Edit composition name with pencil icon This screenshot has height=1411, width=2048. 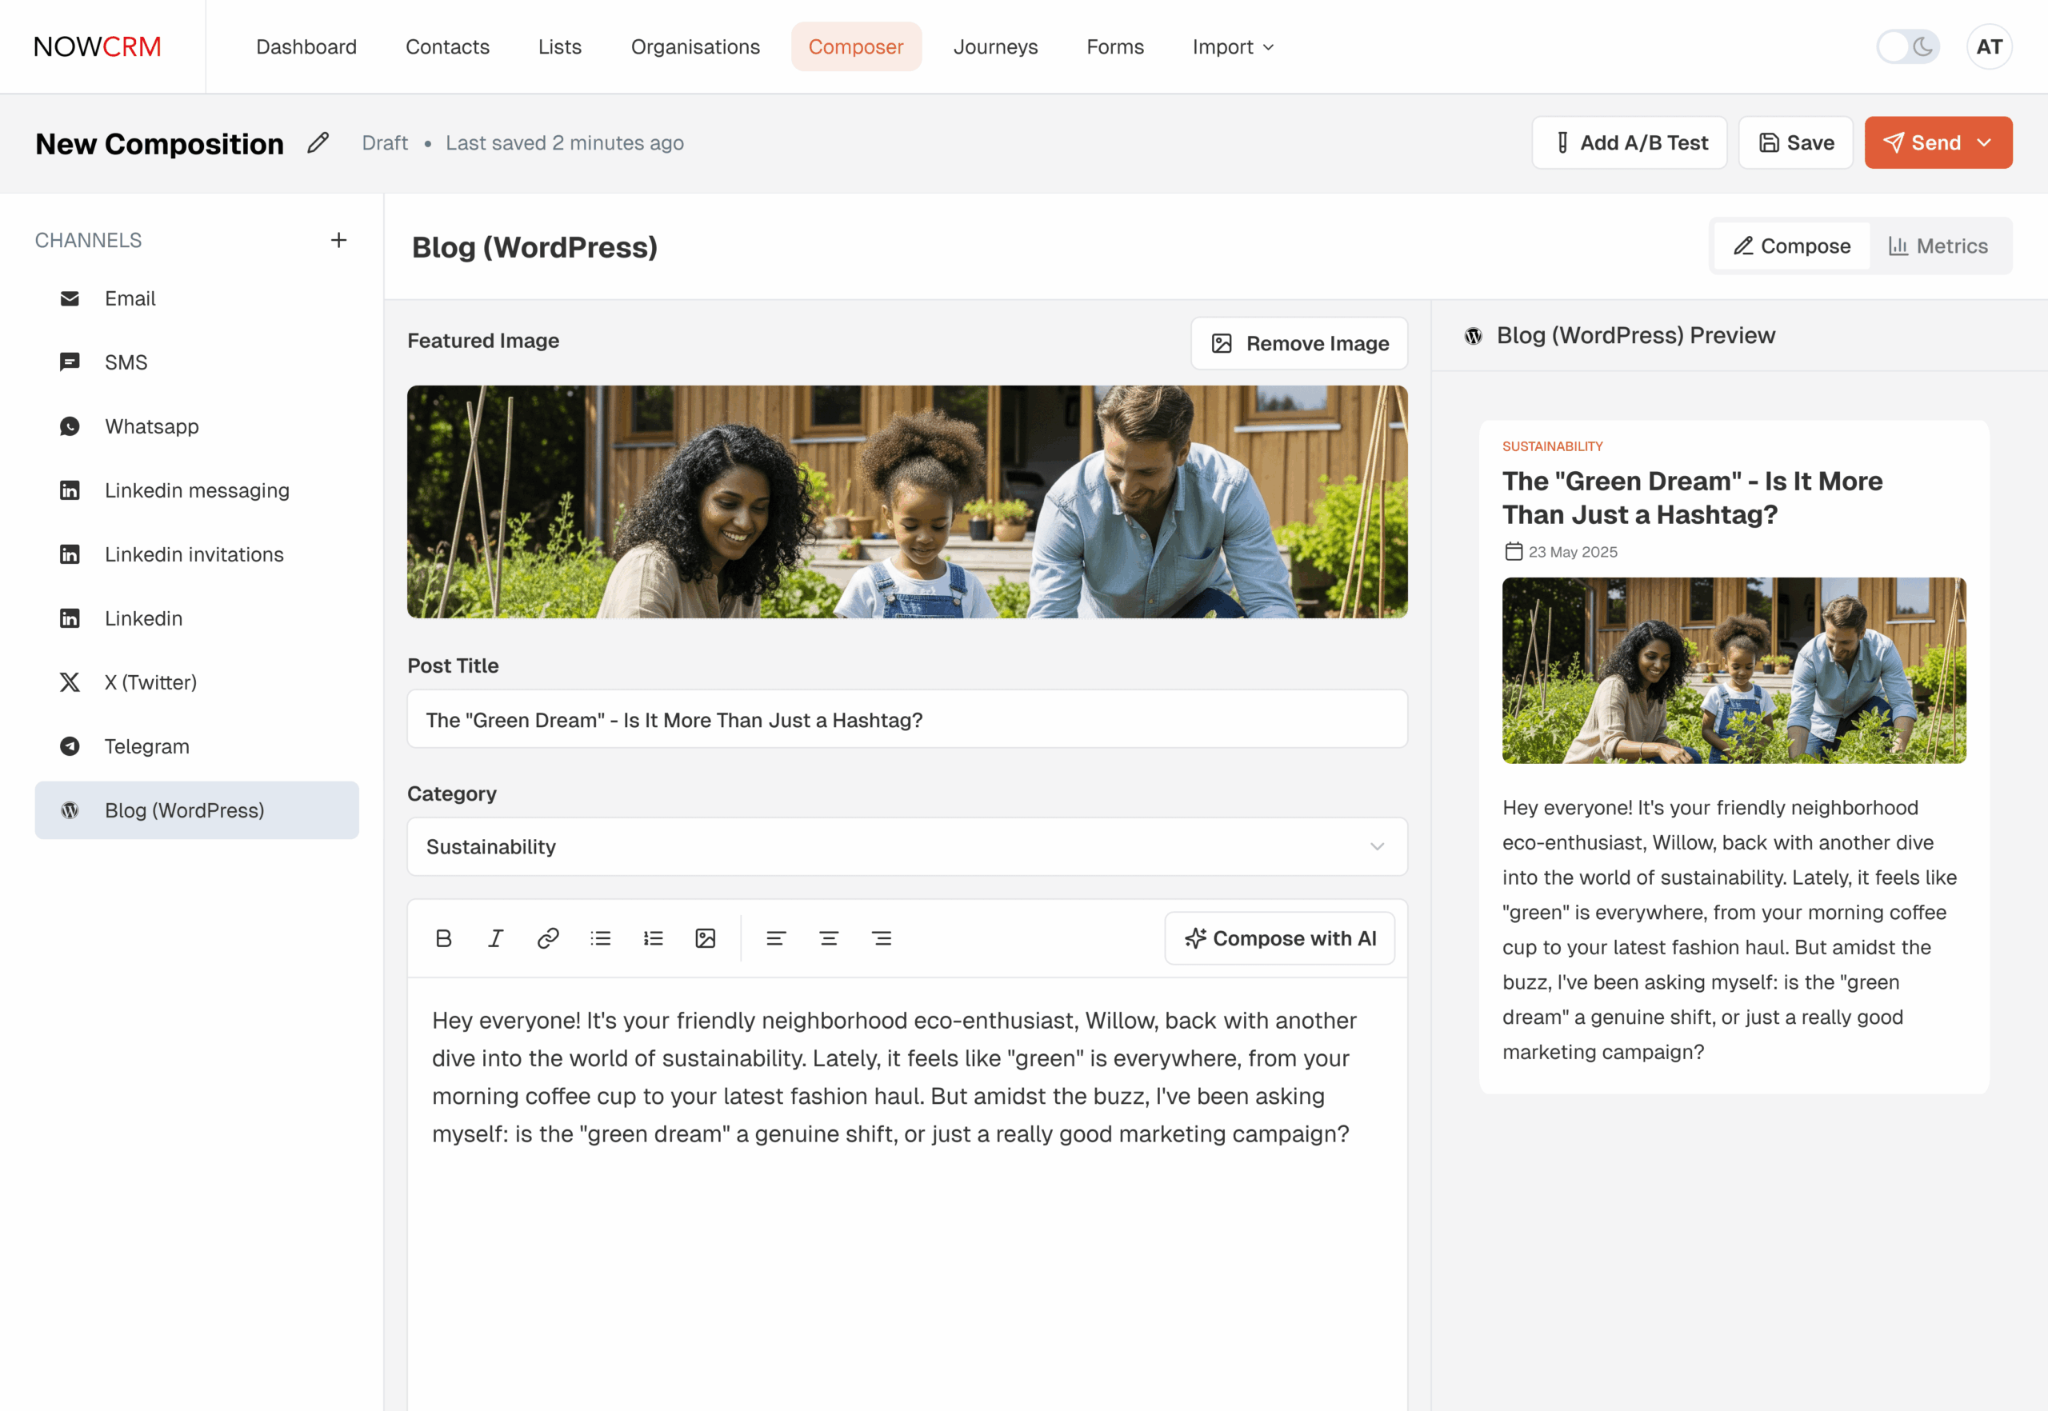pyautogui.click(x=318, y=143)
